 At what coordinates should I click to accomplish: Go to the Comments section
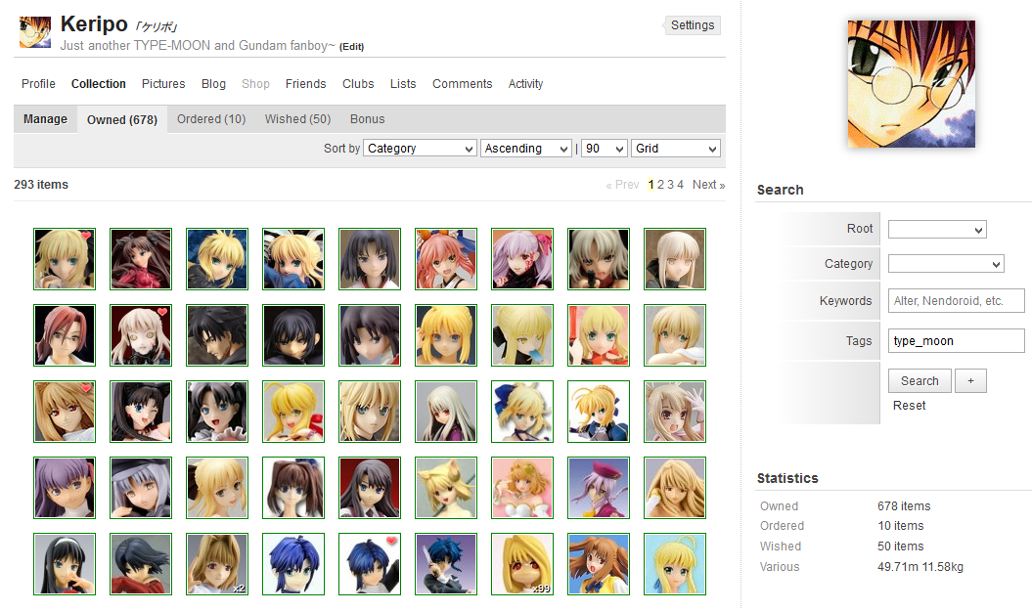pyautogui.click(x=462, y=84)
